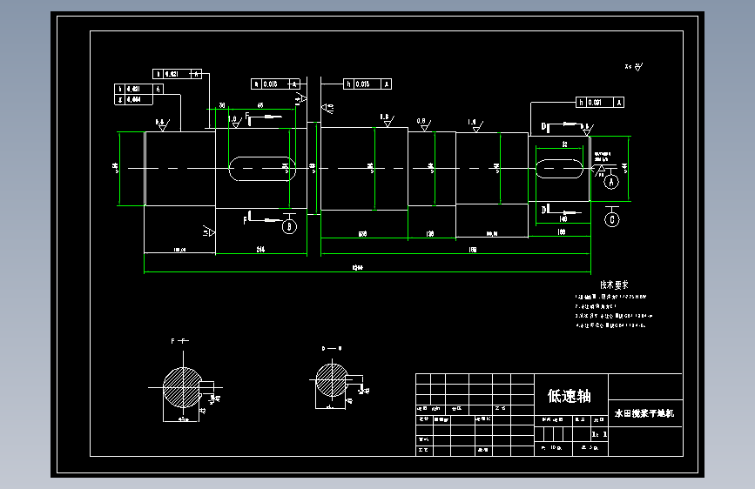Select the keyway slot between the F section arrows
The width and height of the screenshot is (755, 489).
262,169
